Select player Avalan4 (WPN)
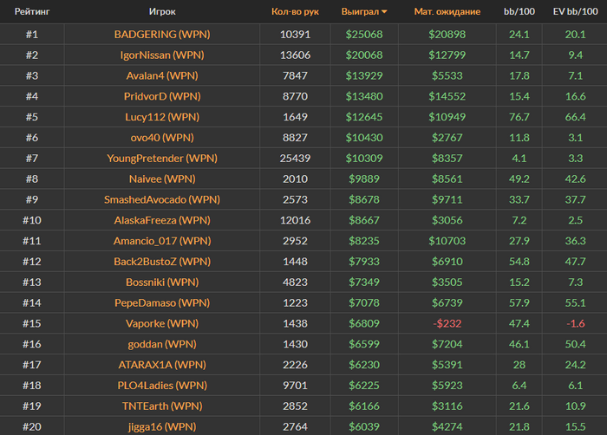 point(162,75)
